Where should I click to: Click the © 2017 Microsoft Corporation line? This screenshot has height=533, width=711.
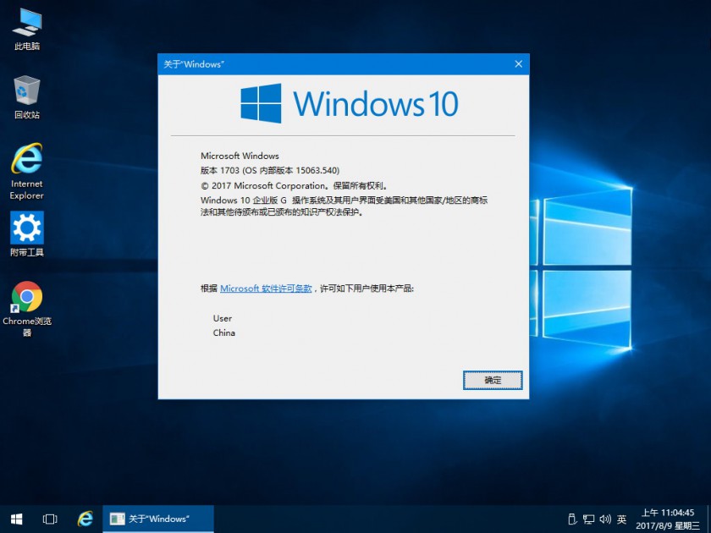click(295, 185)
